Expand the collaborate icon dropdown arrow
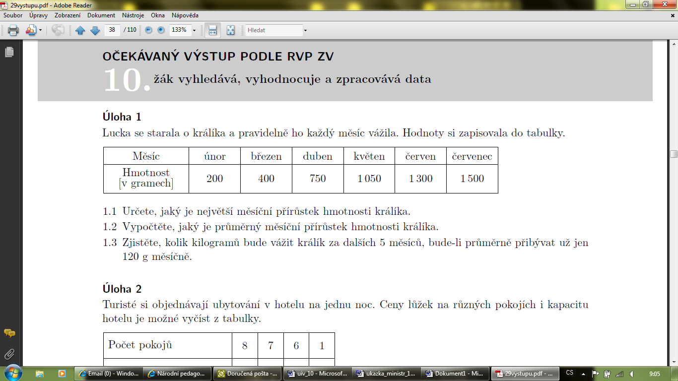Image resolution: width=678 pixels, height=381 pixels. pos(40,30)
